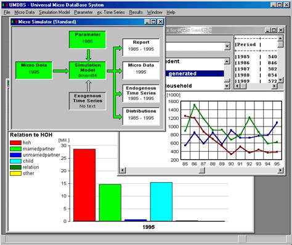Open the Simulation Model dmsm84 block
The image size is (292, 245).
pyautogui.click(x=87, y=70)
